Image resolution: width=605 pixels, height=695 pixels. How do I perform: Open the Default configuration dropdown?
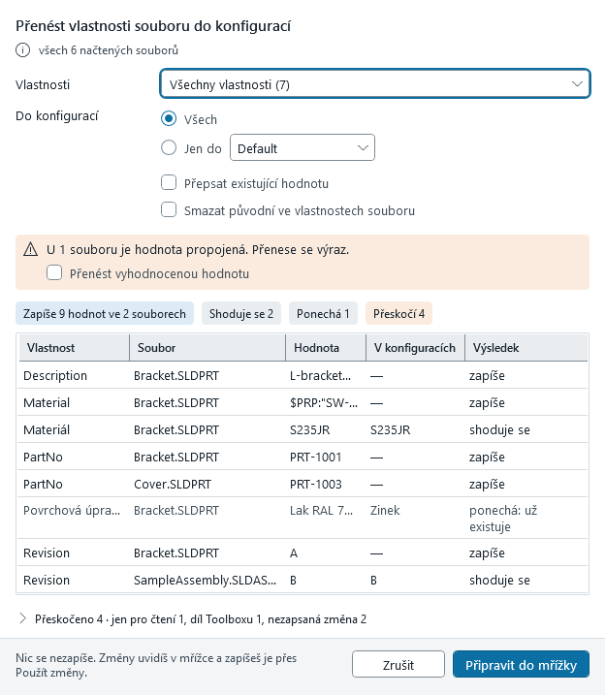click(302, 147)
